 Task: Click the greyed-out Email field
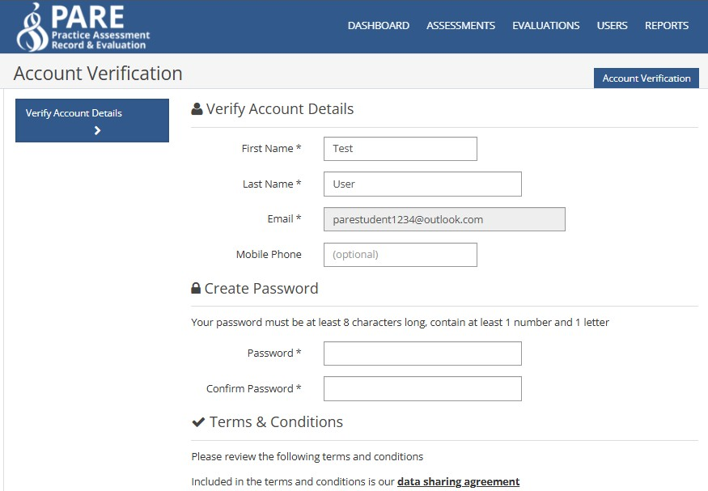(444, 219)
